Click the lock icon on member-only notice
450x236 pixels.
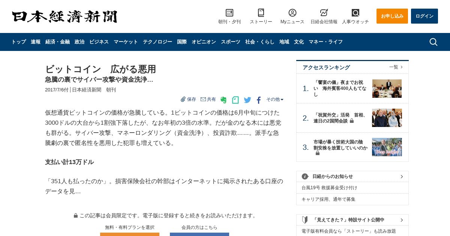point(76,215)
